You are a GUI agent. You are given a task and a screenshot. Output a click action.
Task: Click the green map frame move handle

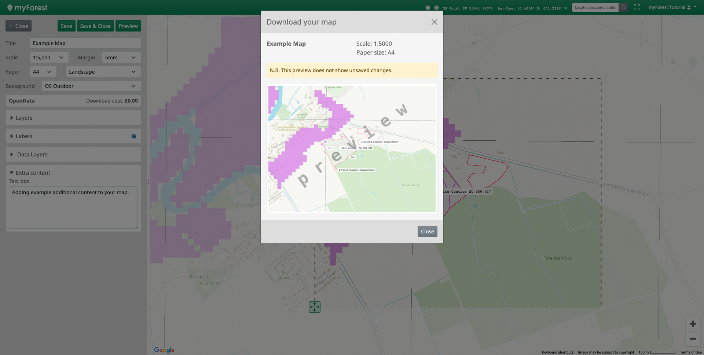tap(314, 307)
